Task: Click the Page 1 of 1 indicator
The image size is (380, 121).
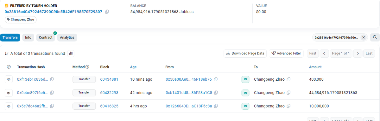Action: click(x=341, y=53)
